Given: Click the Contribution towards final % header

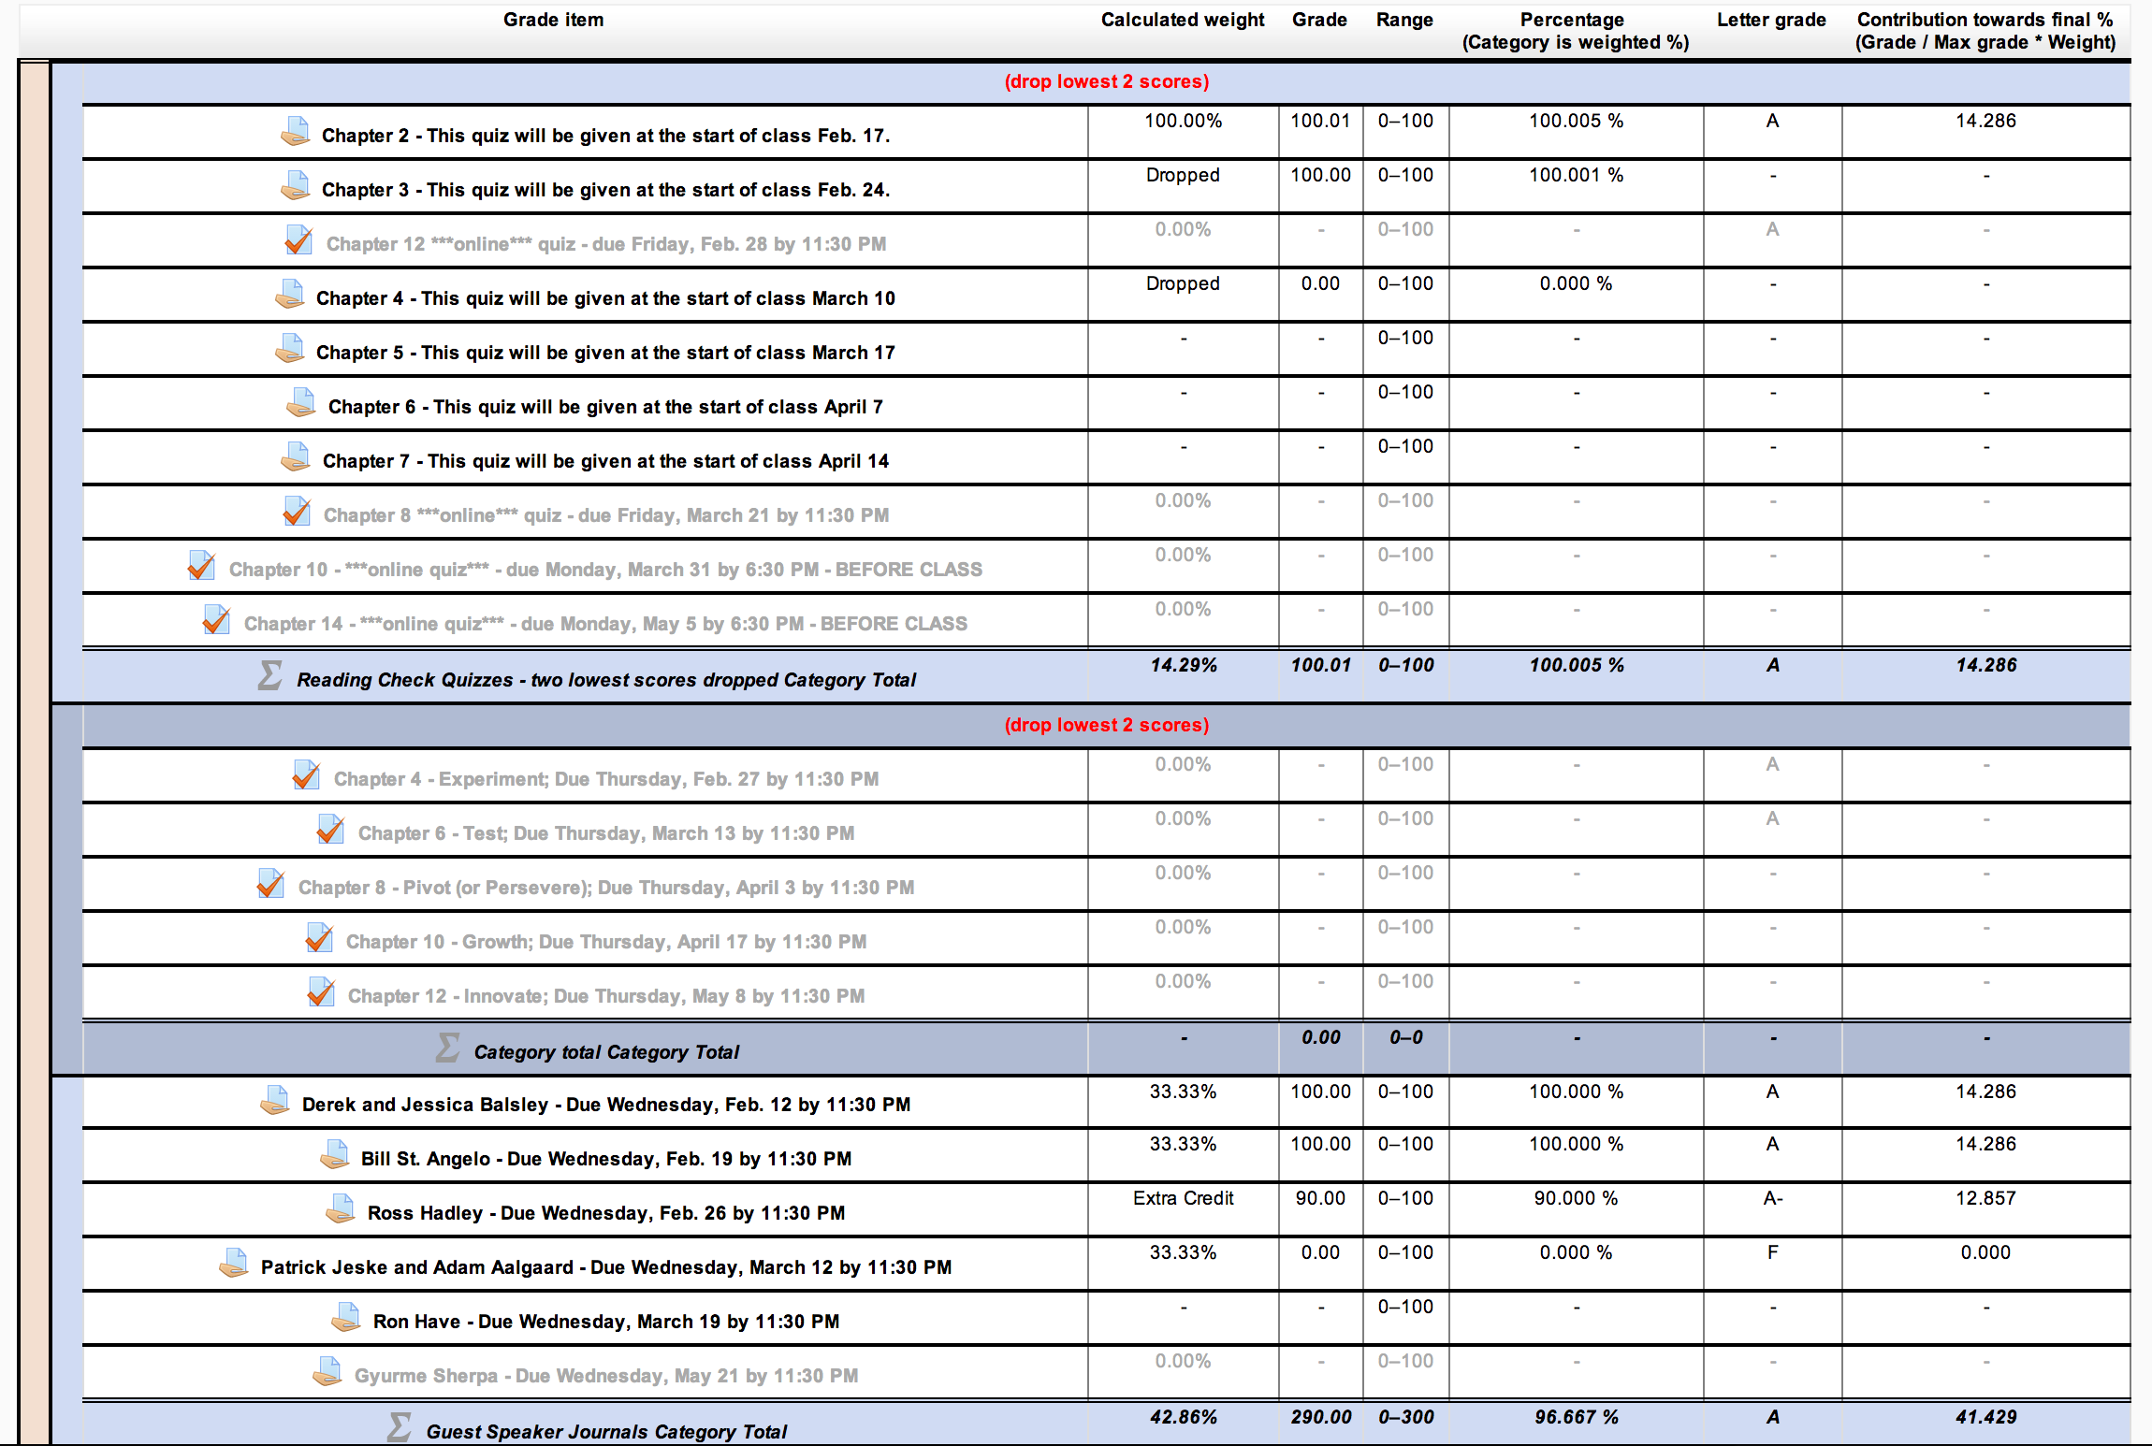Looking at the screenshot, I should [x=1985, y=31].
